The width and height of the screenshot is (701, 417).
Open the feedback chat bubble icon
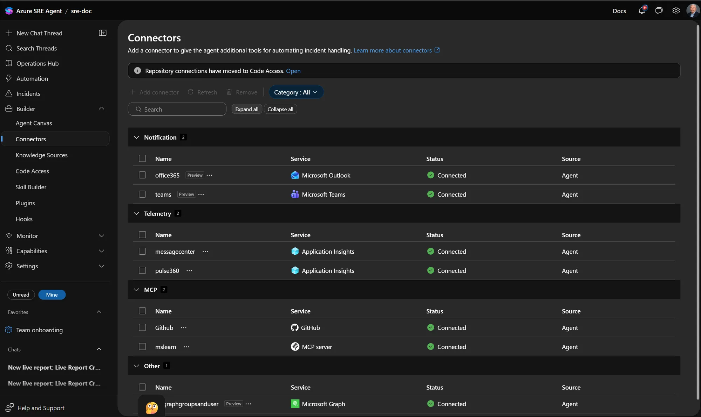coord(659,11)
